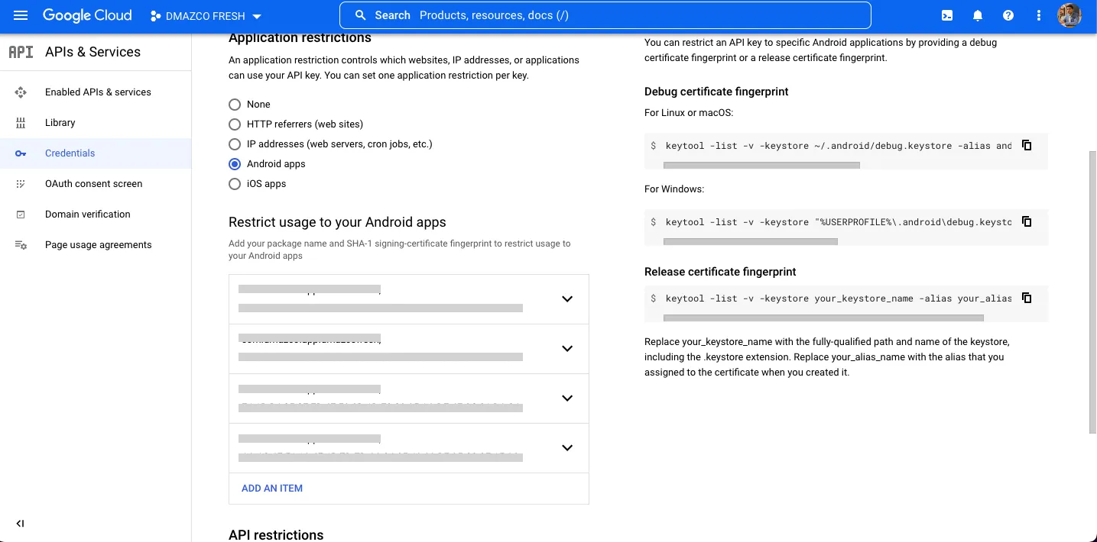The width and height of the screenshot is (1097, 542).
Task: Copy the Linux or macOS keytool command
Action: (x=1027, y=145)
